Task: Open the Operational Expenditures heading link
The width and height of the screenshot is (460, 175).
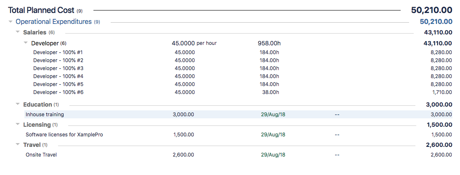Action: click(x=53, y=22)
